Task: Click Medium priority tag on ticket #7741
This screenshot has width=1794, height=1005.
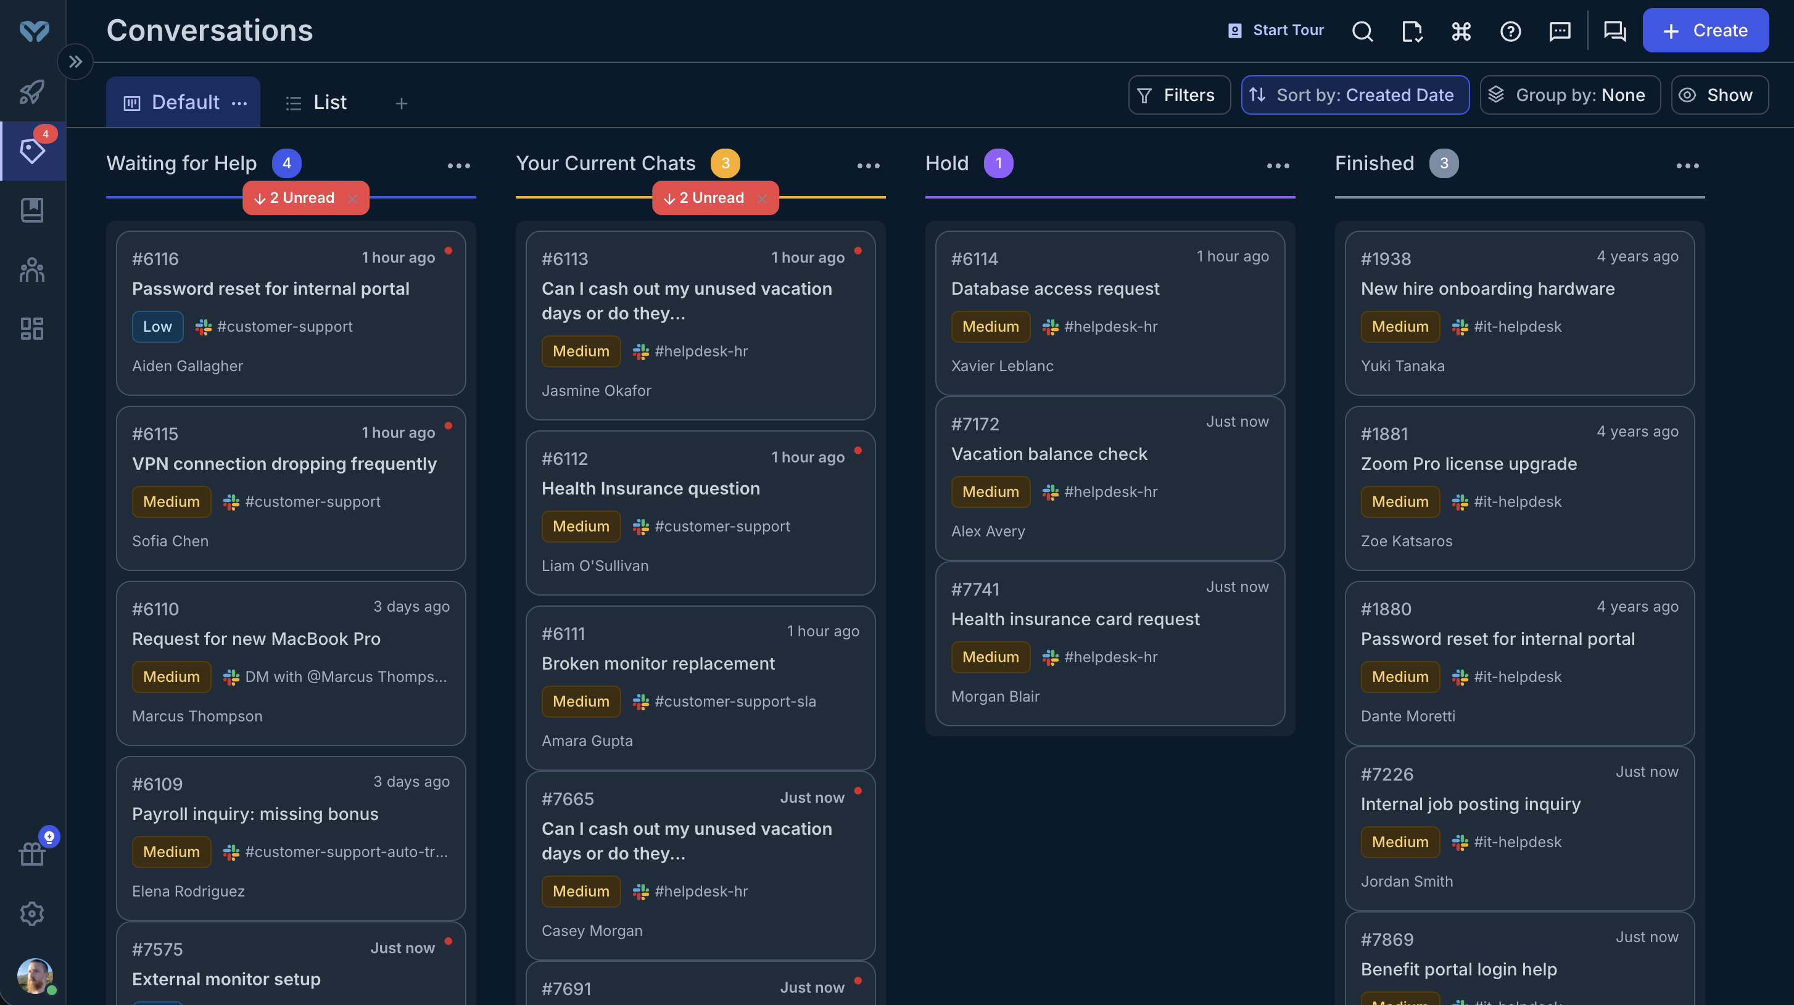Action: click(x=990, y=657)
